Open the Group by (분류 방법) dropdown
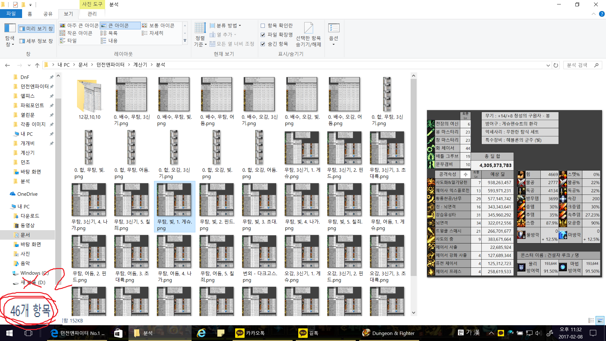 [x=226, y=26]
